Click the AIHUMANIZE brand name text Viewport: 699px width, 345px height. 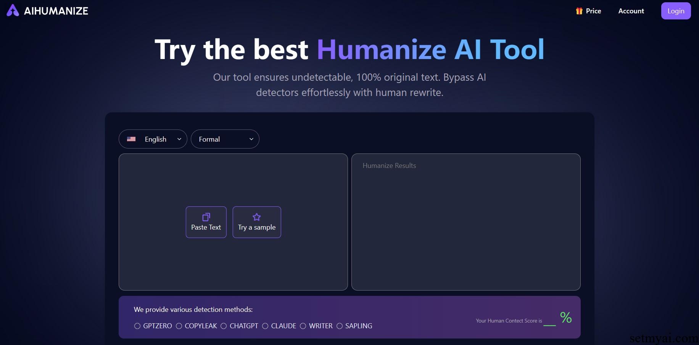pyautogui.click(x=56, y=11)
